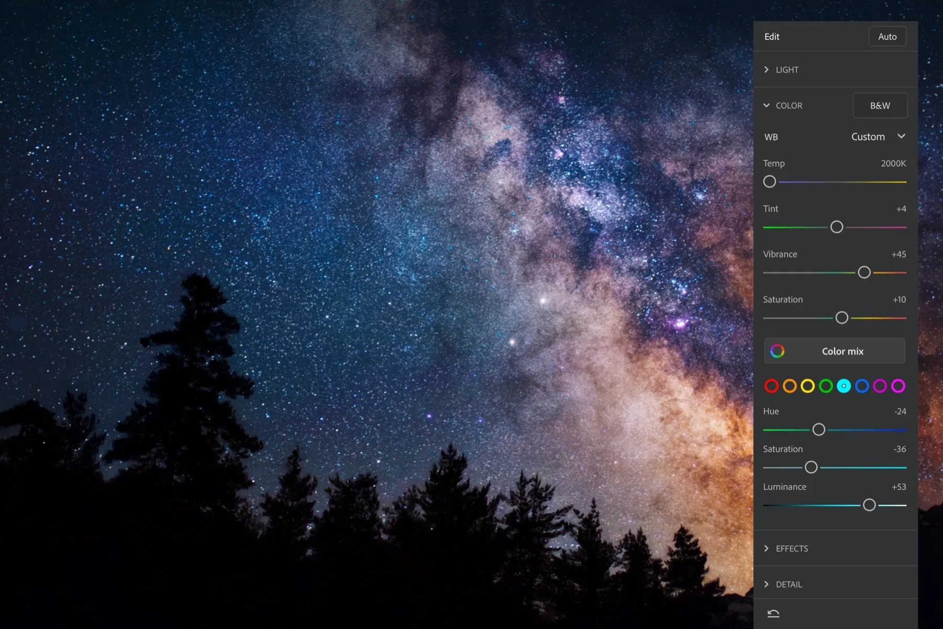Image resolution: width=943 pixels, height=629 pixels.
Task: Click the Hue slider handle
Action: (x=819, y=429)
